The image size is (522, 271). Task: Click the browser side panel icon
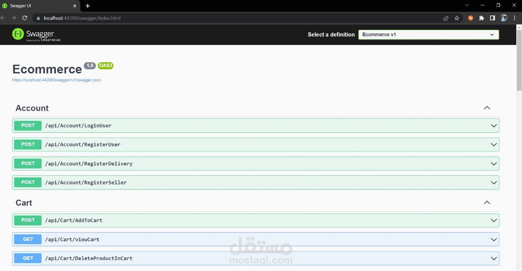[492, 18]
